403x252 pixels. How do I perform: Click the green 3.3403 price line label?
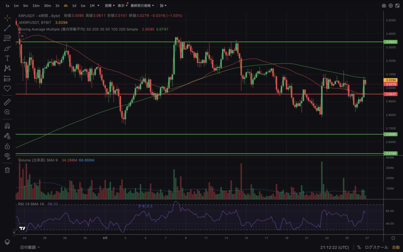(391, 42)
